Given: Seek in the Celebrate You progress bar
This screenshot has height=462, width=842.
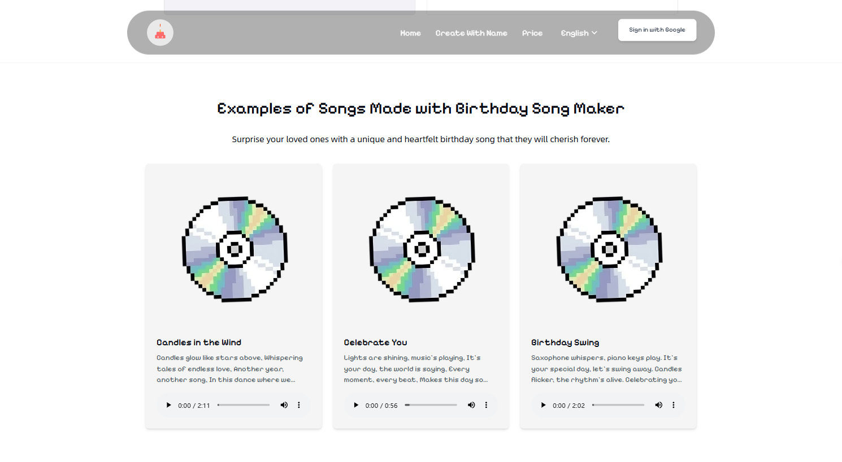Looking at the screenshot, I should click(431, 405).
